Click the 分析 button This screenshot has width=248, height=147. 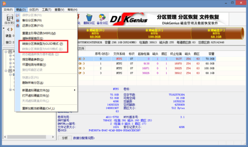[65, 138]
